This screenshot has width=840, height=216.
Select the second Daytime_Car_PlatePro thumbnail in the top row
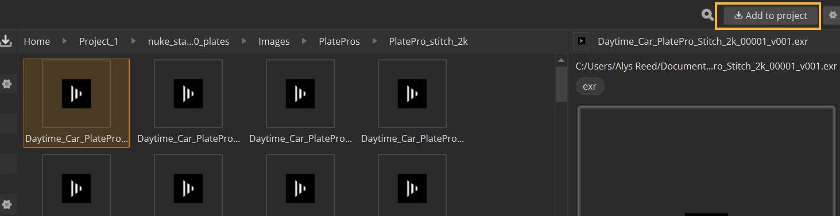[188, 103]
